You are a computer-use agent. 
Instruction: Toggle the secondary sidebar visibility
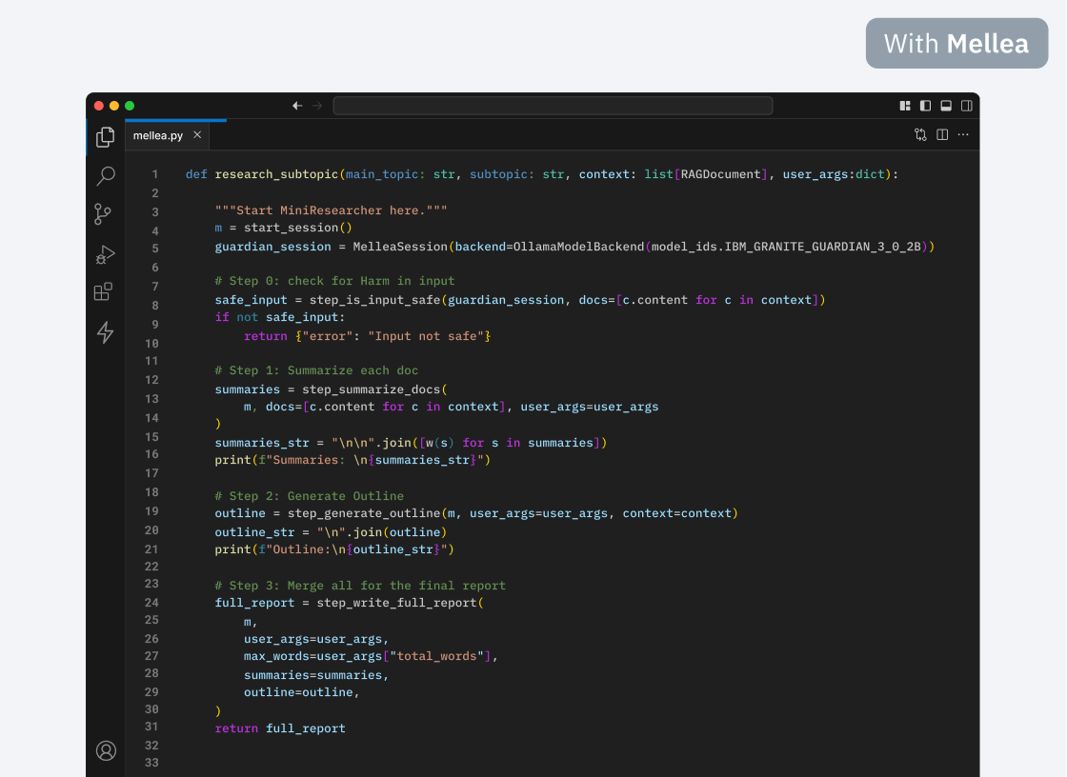(965, 105)
